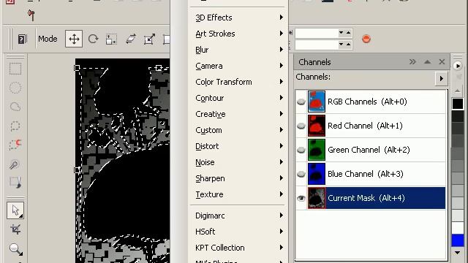Select the Freehand Mask tool
The image size is (468, 263).
15,107
